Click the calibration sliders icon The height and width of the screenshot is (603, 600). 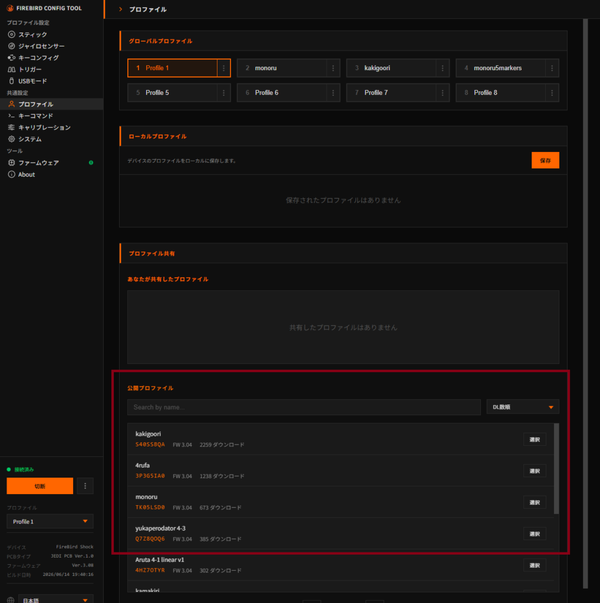pyautogui.click(x=12, y=127)
